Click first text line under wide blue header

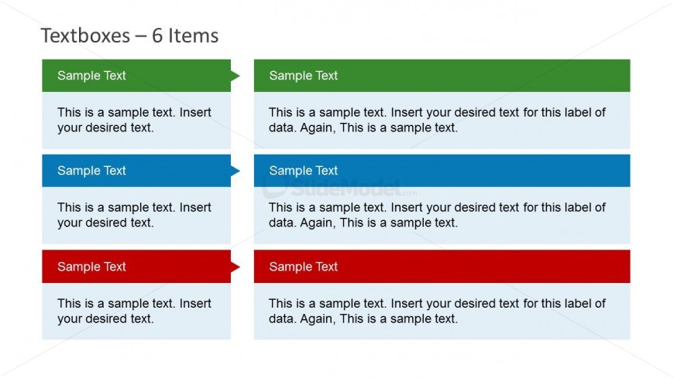click(x=437, y=208)
